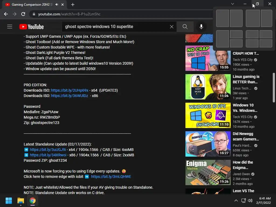Open the x86 PRO ISO link bit.ly/36WUlDz
This screenshot has height=207, width=276.
point(70,96)
